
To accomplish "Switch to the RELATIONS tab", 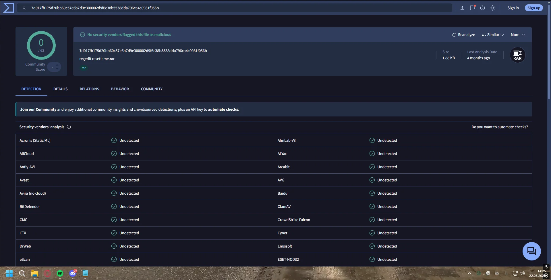I will pos(89,89).
